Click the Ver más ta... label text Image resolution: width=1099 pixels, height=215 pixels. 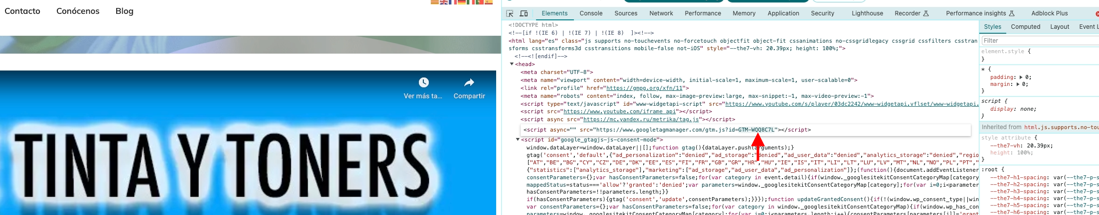[423, 96]
